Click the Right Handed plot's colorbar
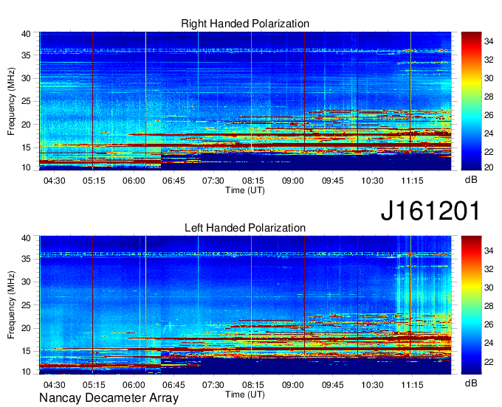 coord(471,101)
